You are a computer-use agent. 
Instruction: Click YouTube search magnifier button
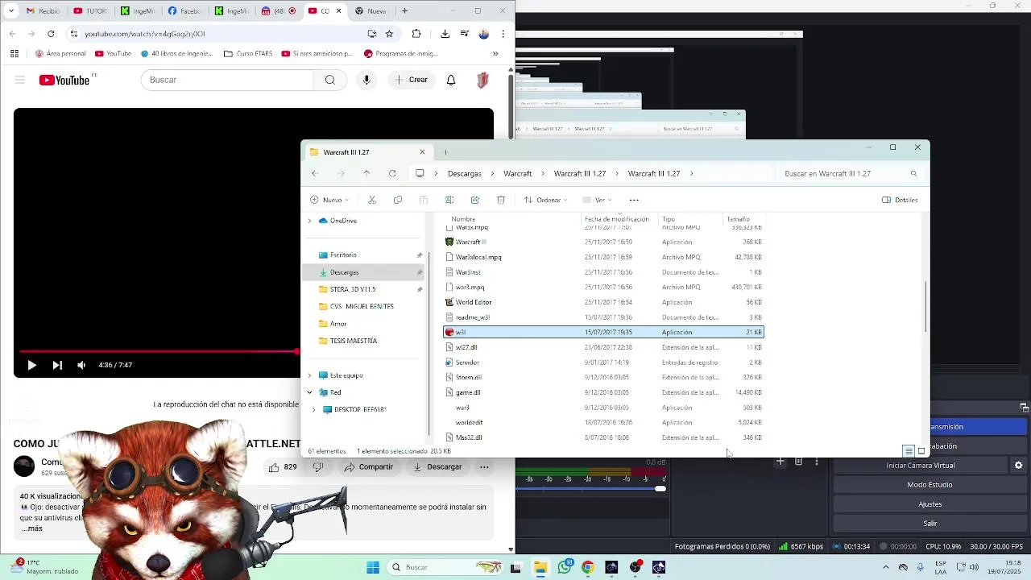330,80
